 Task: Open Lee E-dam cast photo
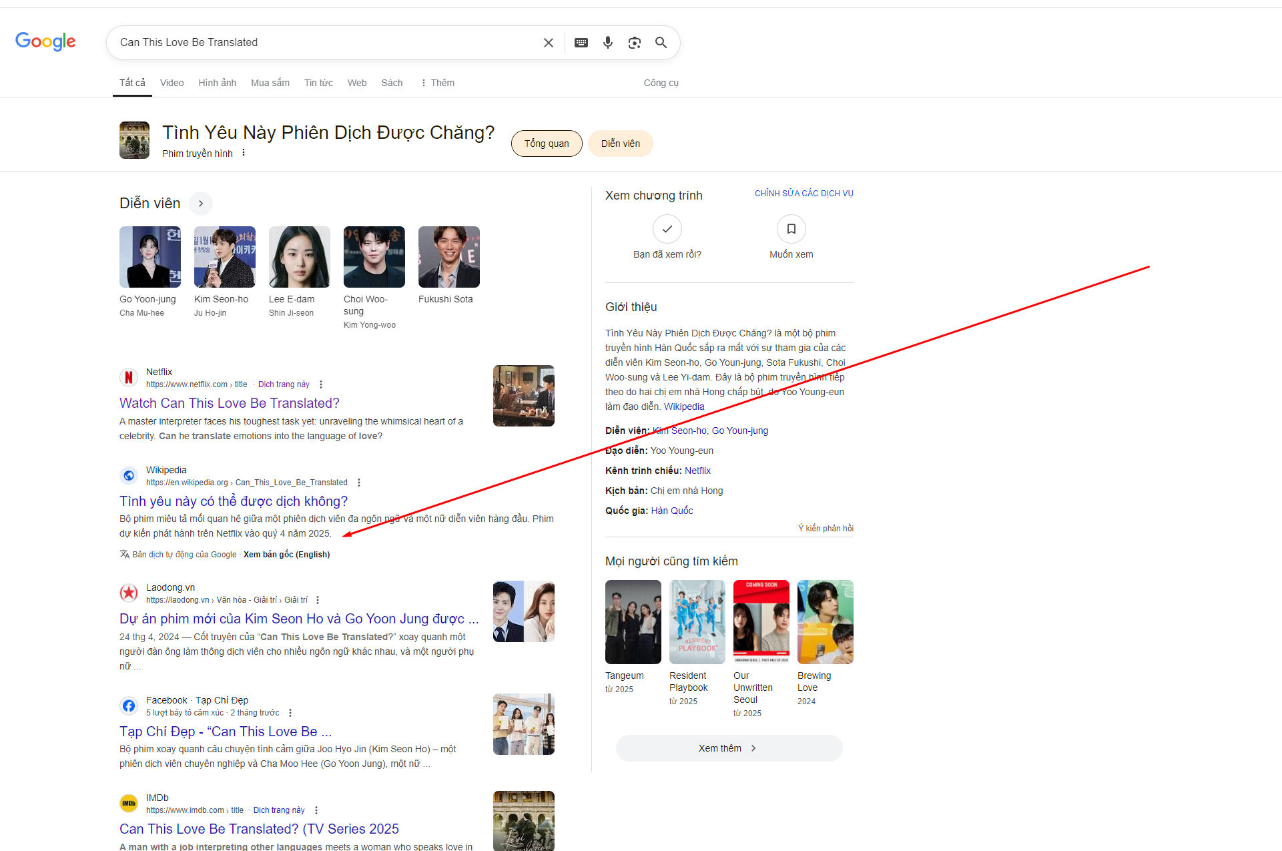coord(300,257)
